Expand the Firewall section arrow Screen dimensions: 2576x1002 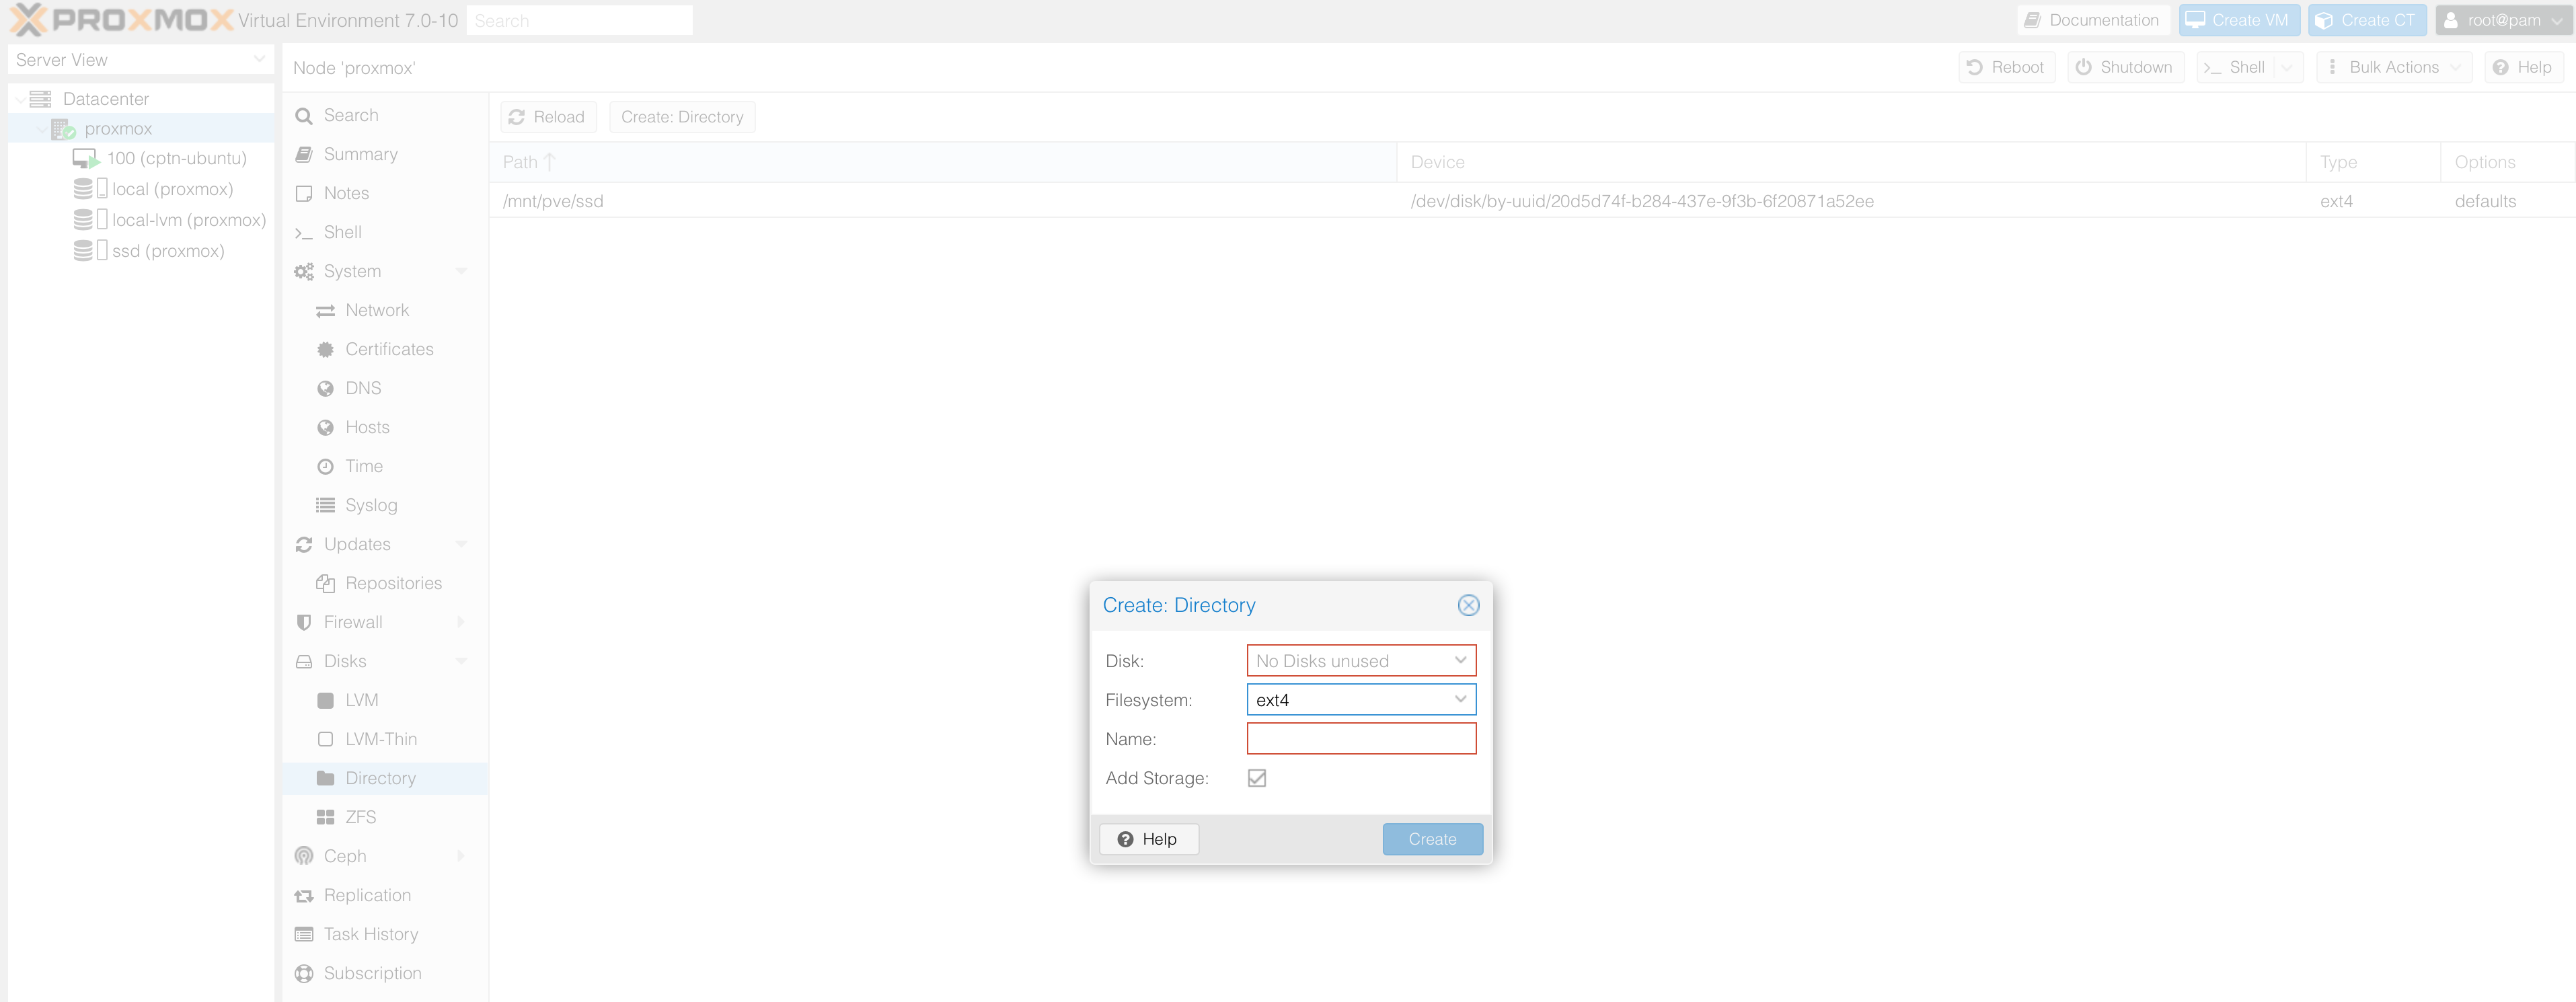461,621
